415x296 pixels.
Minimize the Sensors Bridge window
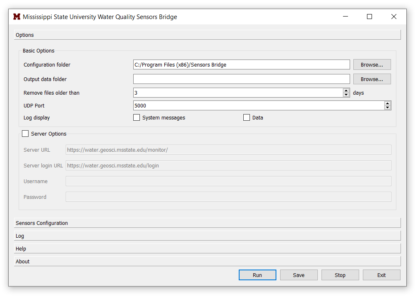345,17
